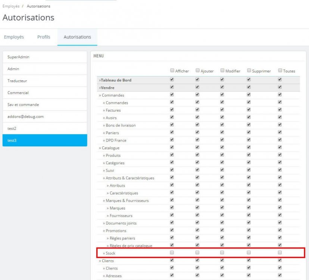This screenshot has height=280, width=309.
Task: Open the Sav et commande profile
Action: pyautogui.click(x=45, y=105)
